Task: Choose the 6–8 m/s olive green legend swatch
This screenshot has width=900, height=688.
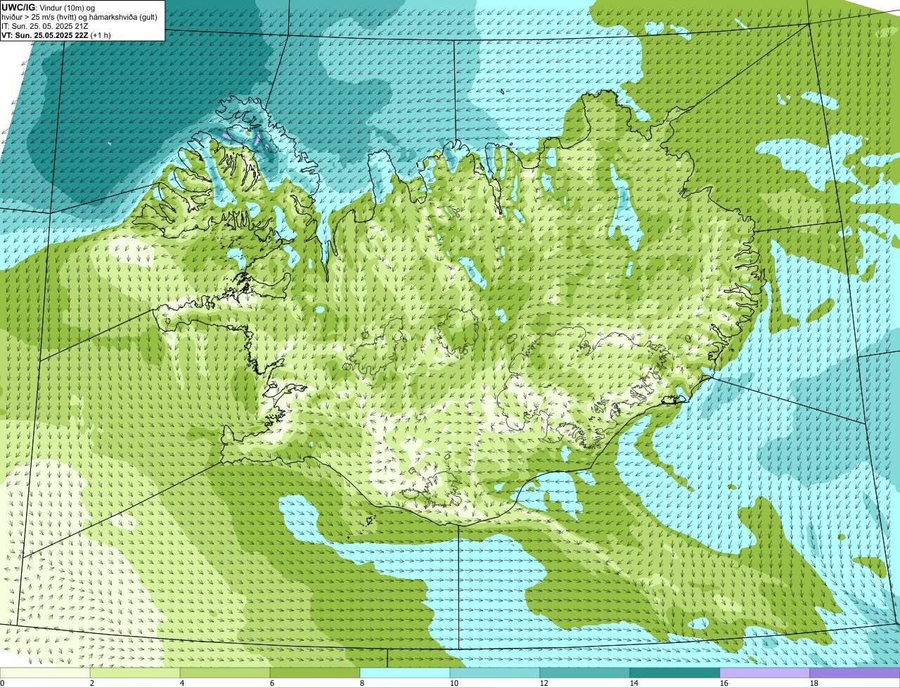Action: [x=315, y=673]
